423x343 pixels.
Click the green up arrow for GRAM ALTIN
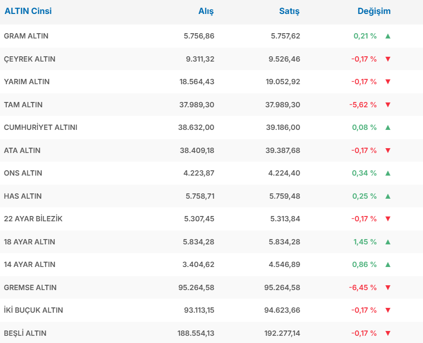pos(388,36)
